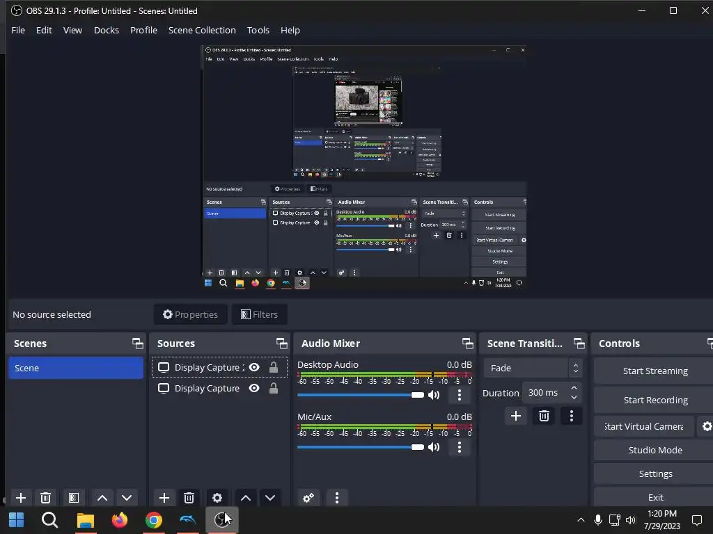Click the Filters button
Viewport: 713px width, 534px height.
tap(259, 314)
